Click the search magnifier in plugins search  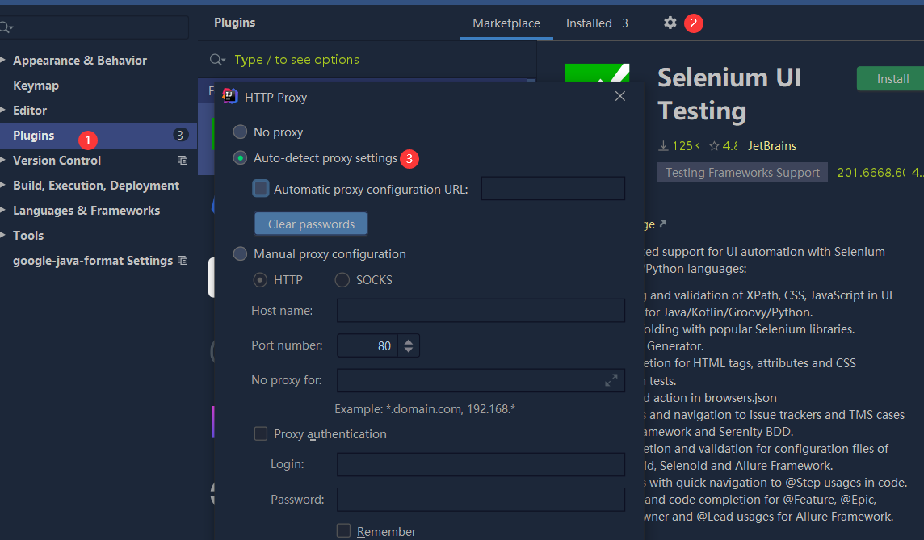tap(216, 60)
